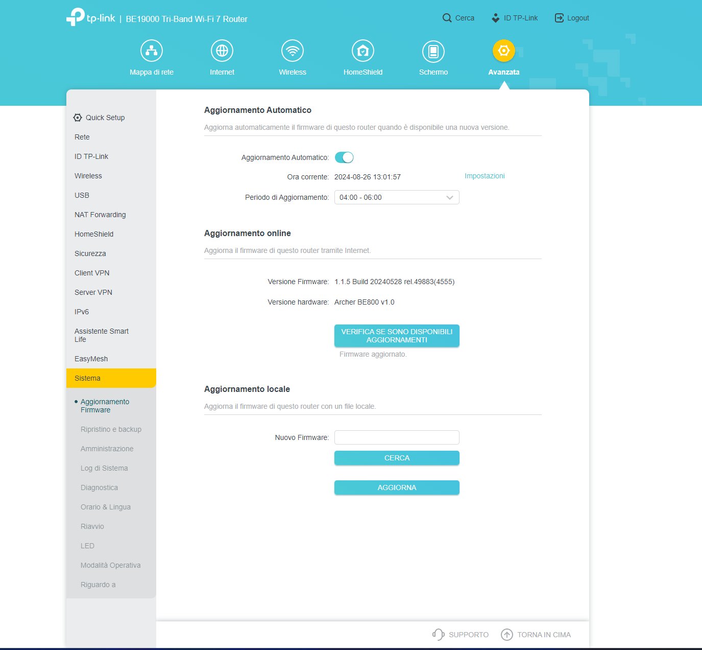Click the SUPPORTO link text
Viewport: 702px width, 650px height.
pyautogui.click(x=469, y=635)
